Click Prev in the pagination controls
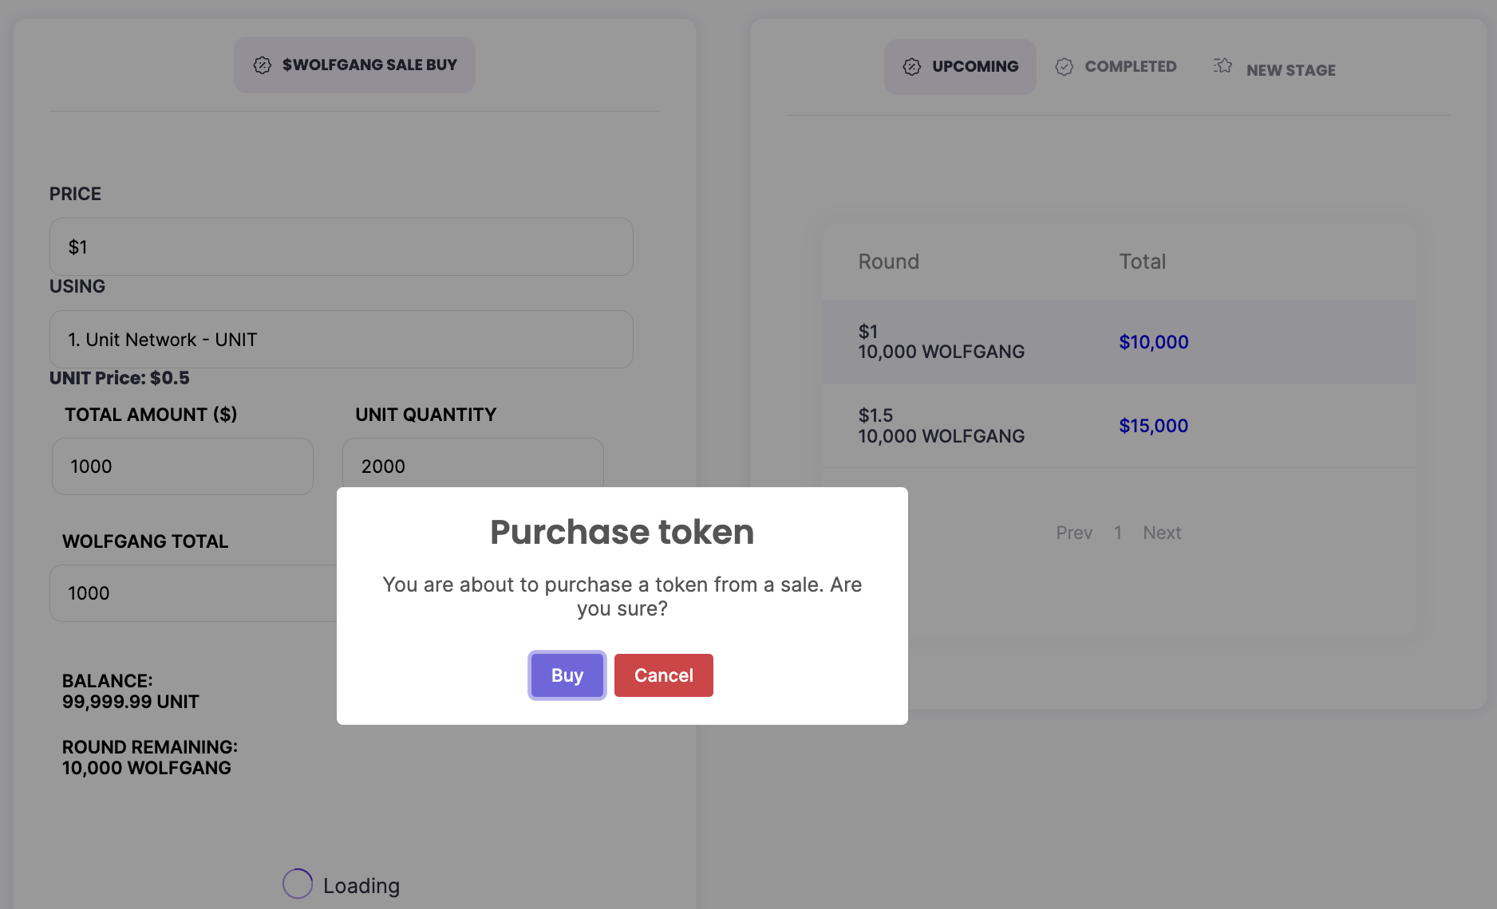Screen dimensions: 1497x909 point(1074,533)
